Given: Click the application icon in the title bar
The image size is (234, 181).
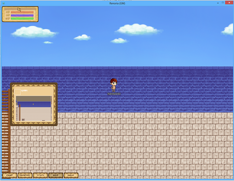Looking at the screenshot, I should [3, 3].
